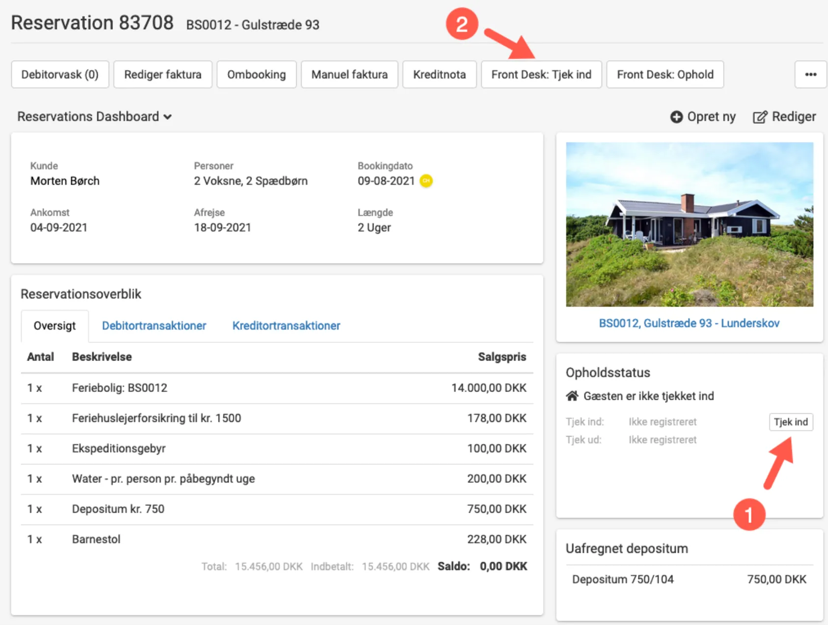Click the house icon under Opholdsstatus

(572, 396)
